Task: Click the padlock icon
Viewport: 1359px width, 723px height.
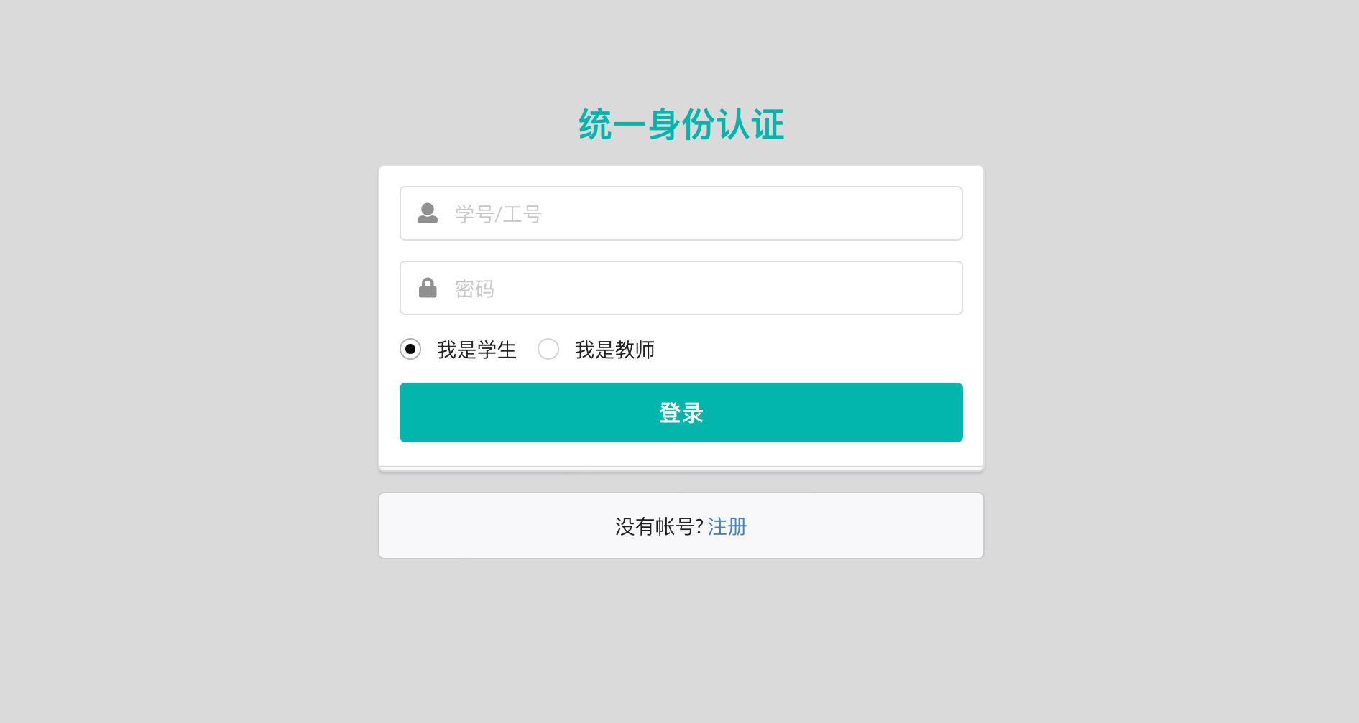Action: pyautogui.click(x=428, y=288)
